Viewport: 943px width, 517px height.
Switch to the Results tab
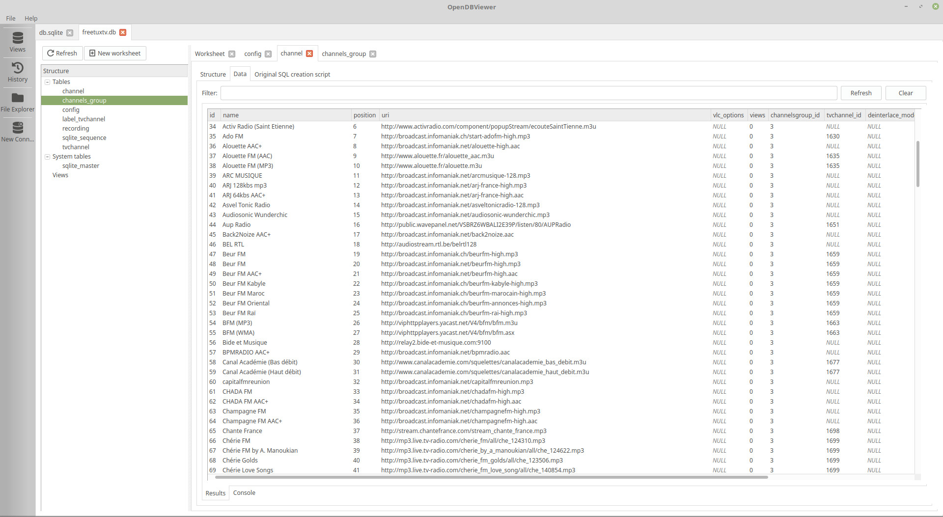(x=216, y=493)
